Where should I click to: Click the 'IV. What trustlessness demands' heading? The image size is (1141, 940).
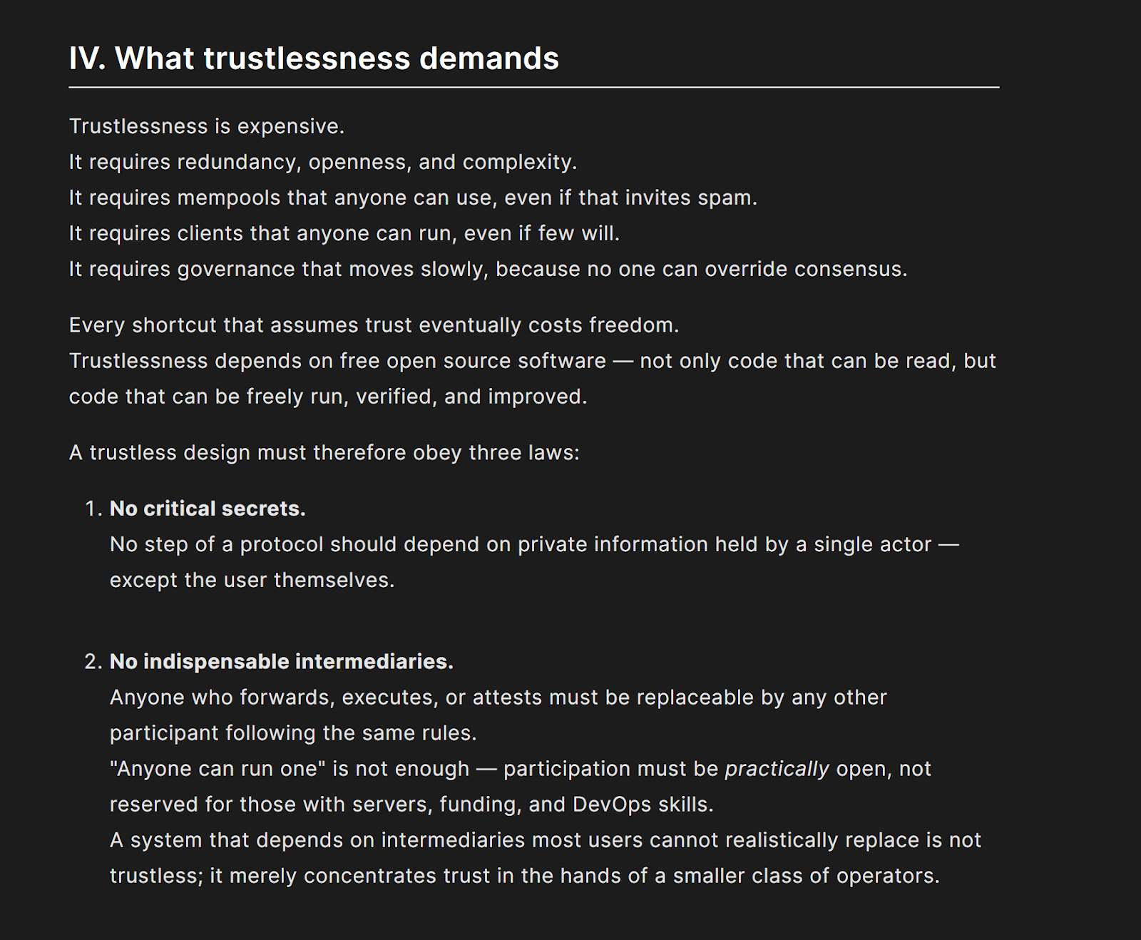tap(314, 58)
